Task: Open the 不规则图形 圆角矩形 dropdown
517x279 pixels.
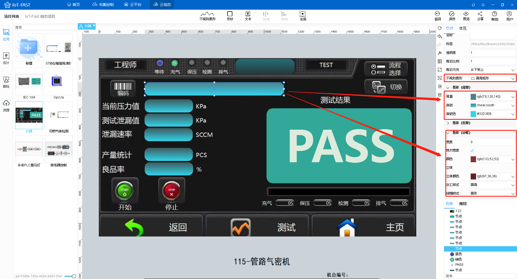Action: [492, 78]
